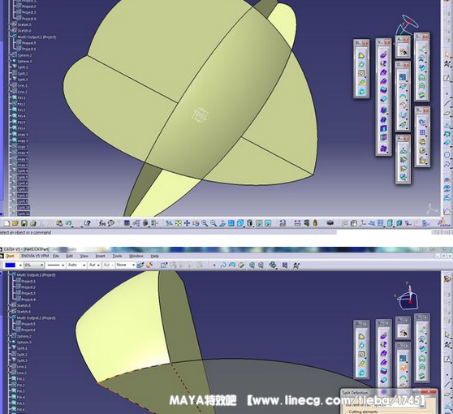Screen dimensions: 453x414
Task: Open the 0% transparency dropdown
Action: (x=34, y=265)
